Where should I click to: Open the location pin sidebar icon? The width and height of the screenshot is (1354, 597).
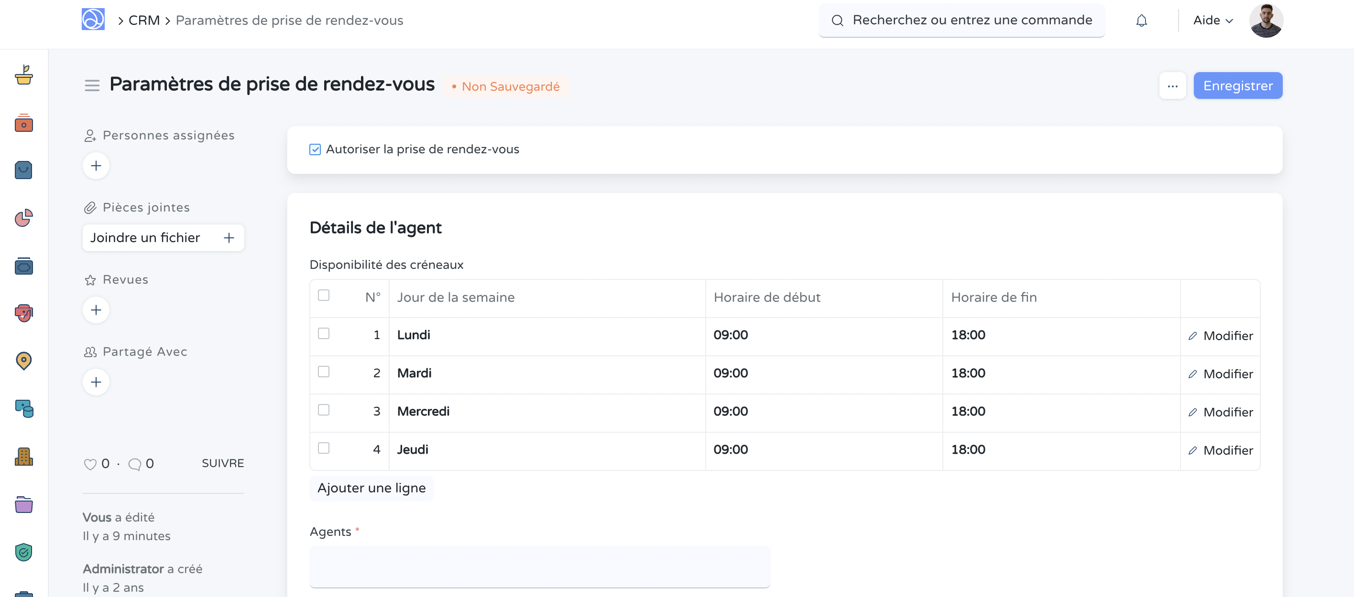tap(23, 360)
